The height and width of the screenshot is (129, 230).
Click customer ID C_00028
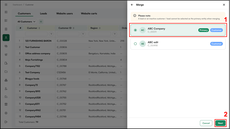(x=62, y=41)
